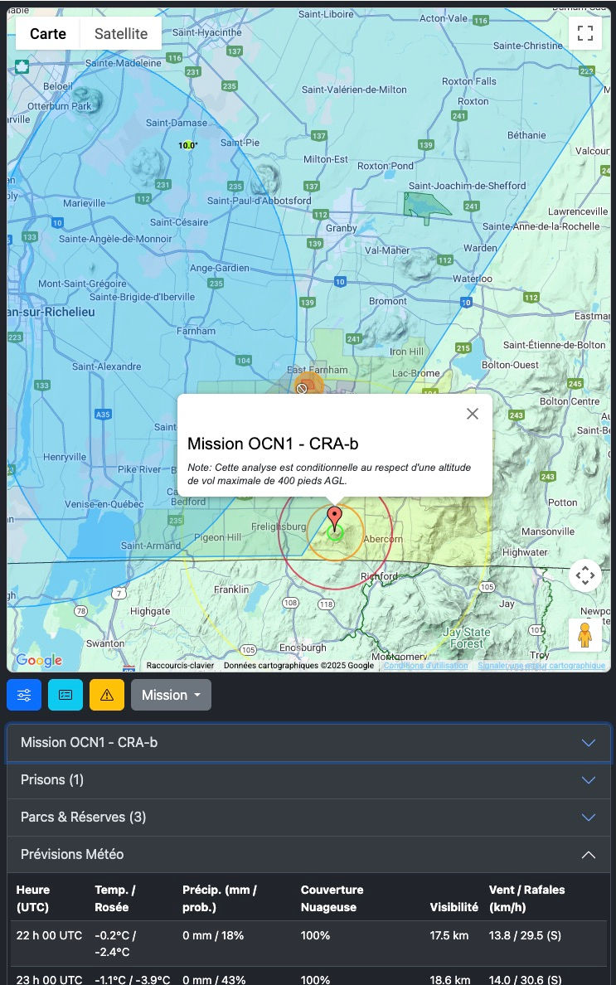Click the 22 h 00 UTC row

click(x=308, y=944)
